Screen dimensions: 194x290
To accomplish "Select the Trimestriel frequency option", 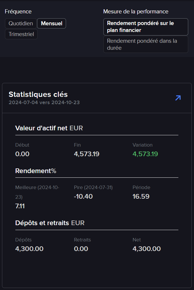I will 21,34.
